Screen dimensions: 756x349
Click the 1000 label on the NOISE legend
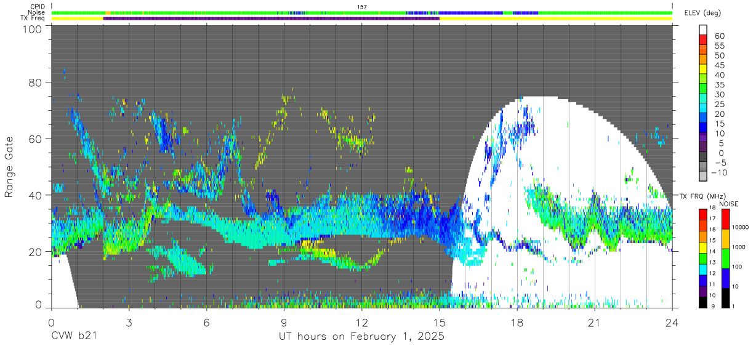pyautogui.click(x=740, y=247)
